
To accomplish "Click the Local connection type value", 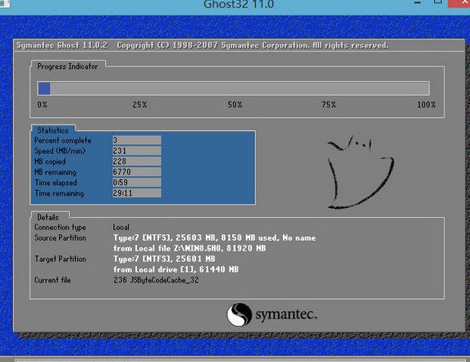I will click(121, 228).
